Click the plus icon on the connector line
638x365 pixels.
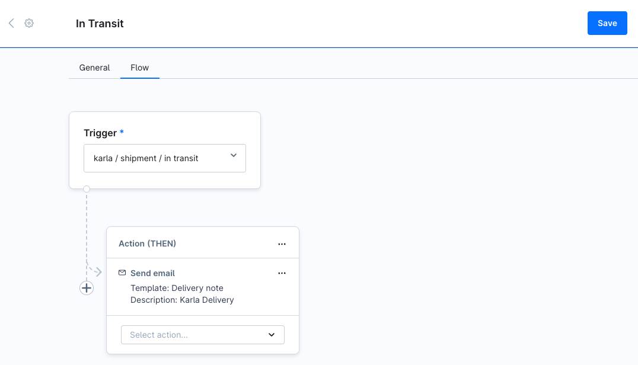[x=87, y=287]
